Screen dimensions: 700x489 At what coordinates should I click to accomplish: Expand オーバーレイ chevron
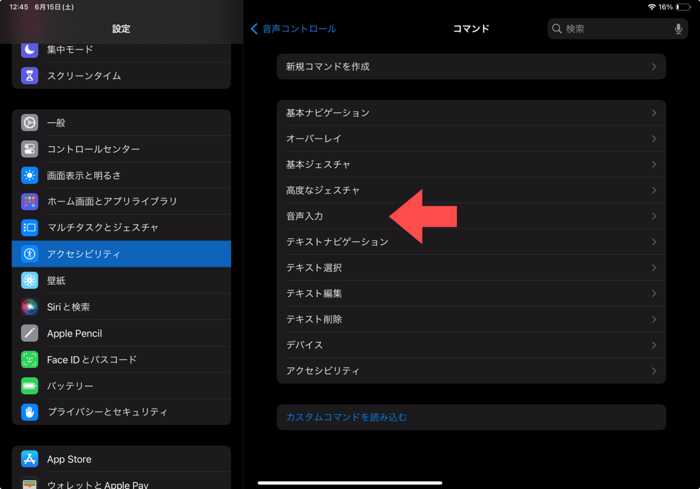click(x=654, y=139)
